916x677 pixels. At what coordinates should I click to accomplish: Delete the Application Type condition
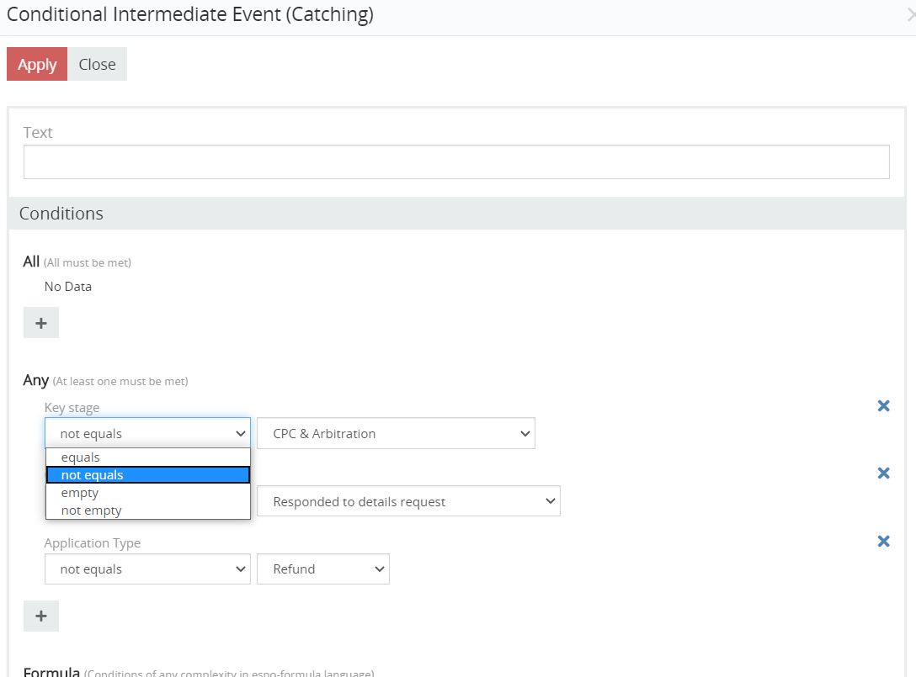[x=883, y=542]
